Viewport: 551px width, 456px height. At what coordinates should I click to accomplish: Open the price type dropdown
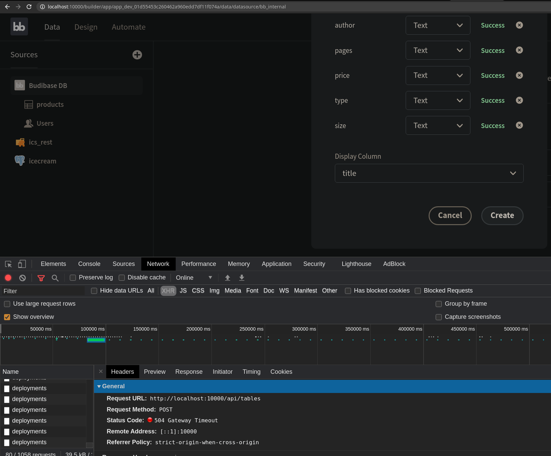(x=438, y=75)
